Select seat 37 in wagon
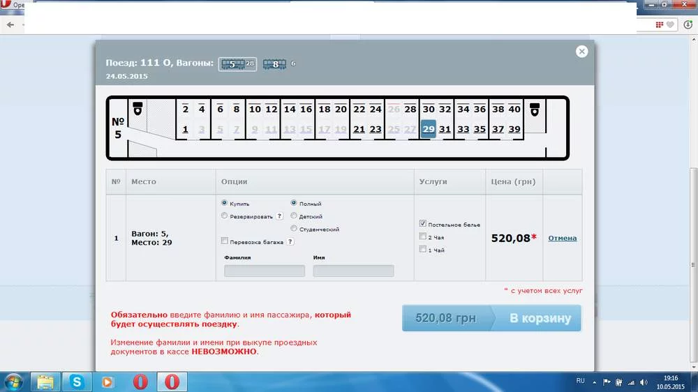Image resolution: width=698 pixels, height=392 pixels. [x=498, y=130]
